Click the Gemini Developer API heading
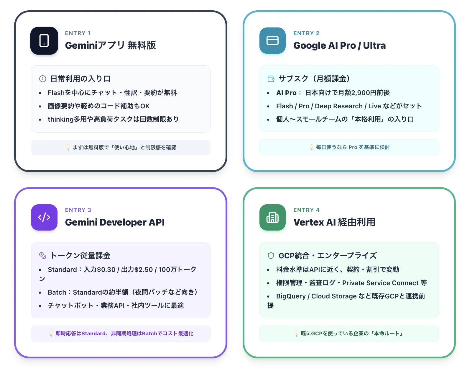The width and height of the screenshot is (467, 369). click(x=115, y=222)
